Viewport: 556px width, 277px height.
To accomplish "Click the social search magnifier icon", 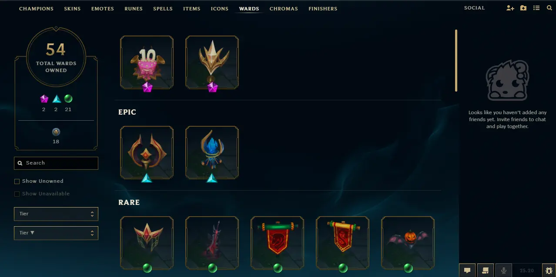I will click(549, 8).
